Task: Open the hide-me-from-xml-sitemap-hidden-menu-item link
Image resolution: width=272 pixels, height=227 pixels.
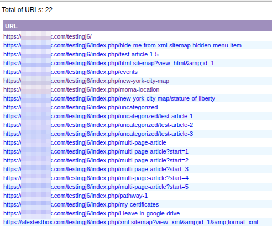Action: tap(122, 45)
